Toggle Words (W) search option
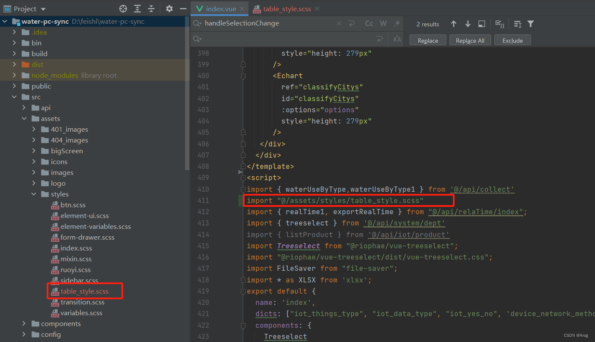 [383, 23]
